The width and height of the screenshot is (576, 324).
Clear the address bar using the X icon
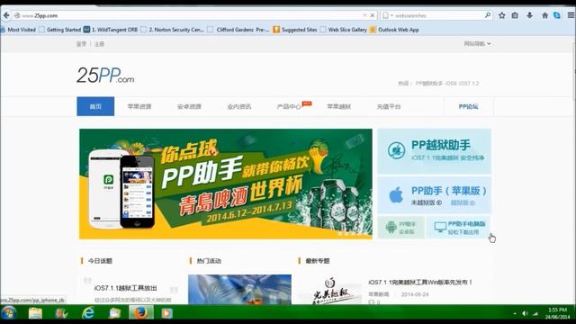pyautogui.click(x=372, y=15)
